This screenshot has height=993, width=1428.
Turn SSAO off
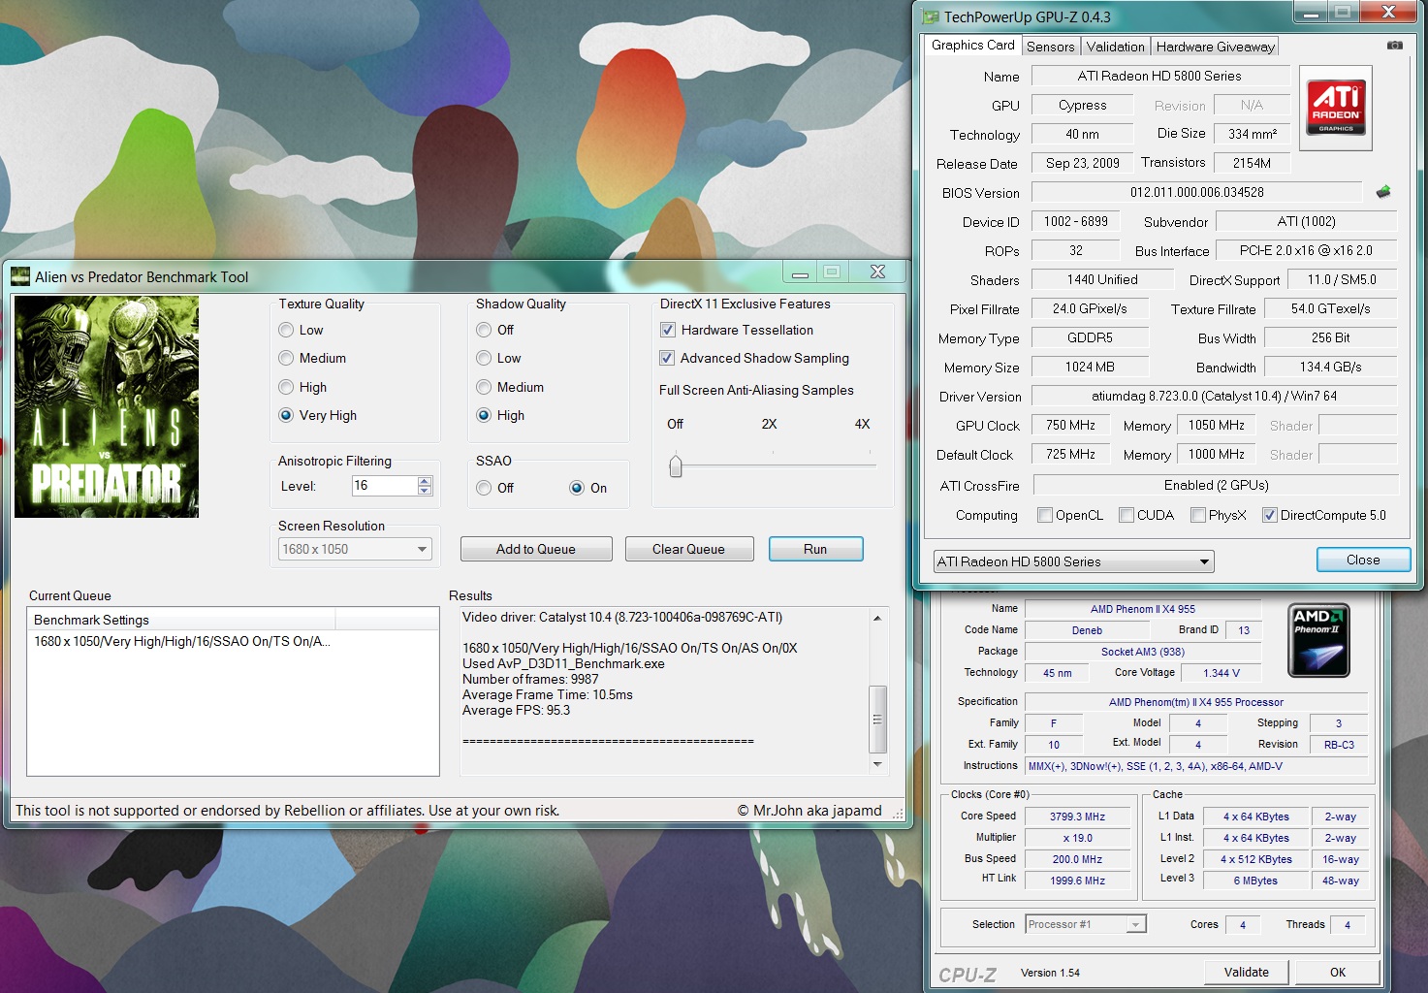click(484, 489)
